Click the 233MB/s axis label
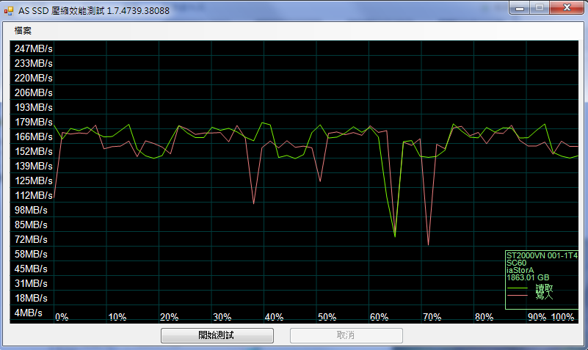The width and height of the screenshot is (588, 350). coord(33,63)
